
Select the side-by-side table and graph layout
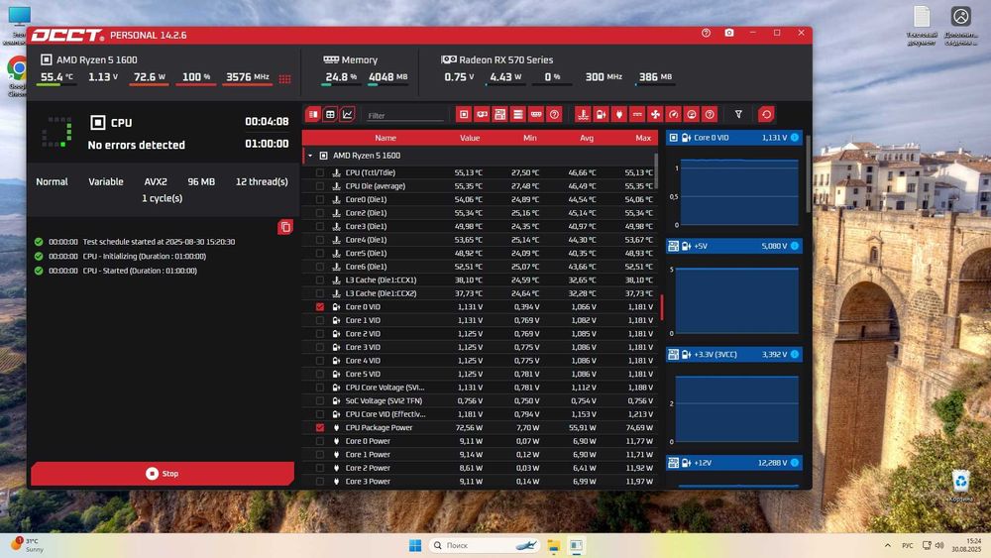click(313, 114)
